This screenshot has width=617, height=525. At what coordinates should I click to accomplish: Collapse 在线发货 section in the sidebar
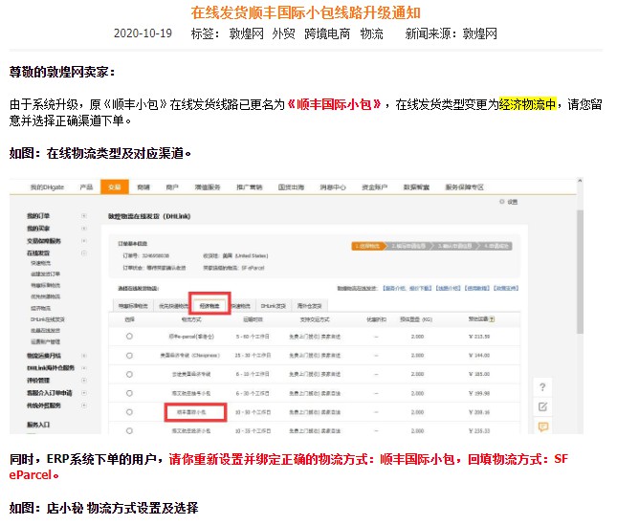[x=84, y=252]
